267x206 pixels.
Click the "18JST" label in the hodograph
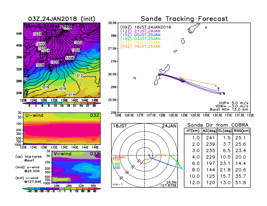tap(120, 126)
